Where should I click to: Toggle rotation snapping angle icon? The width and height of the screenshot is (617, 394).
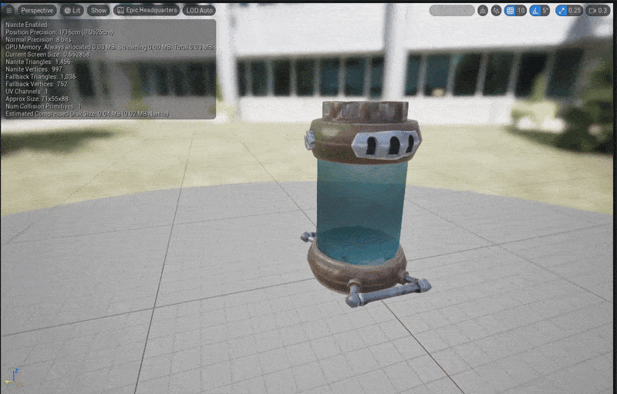coord(535,11)
